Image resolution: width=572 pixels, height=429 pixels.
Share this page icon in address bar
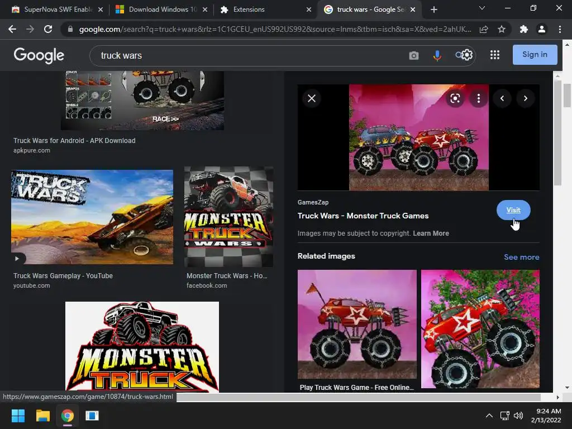coord(484,29)
